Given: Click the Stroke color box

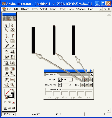Looking at the screenshot, I should point(11,96).
